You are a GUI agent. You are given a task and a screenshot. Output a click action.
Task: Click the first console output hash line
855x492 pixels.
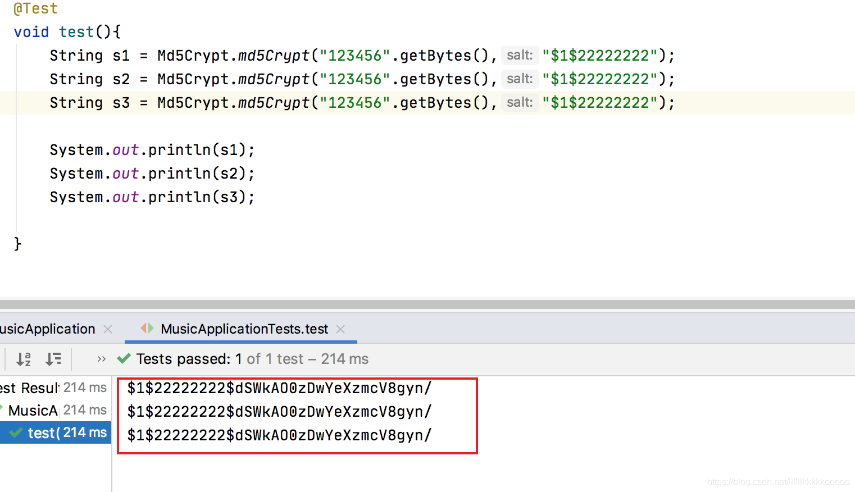click(x=279, y=388)
